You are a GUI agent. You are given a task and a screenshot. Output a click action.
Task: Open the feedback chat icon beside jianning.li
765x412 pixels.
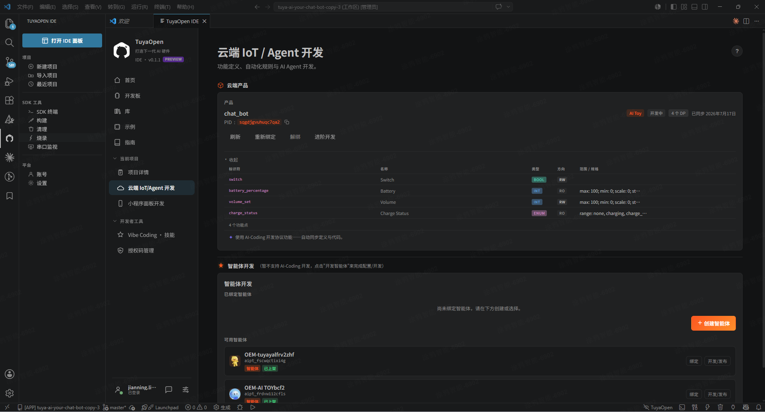[x=169, y=390]
